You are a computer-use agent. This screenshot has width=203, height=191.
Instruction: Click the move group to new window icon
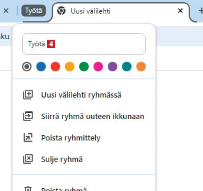28,116
